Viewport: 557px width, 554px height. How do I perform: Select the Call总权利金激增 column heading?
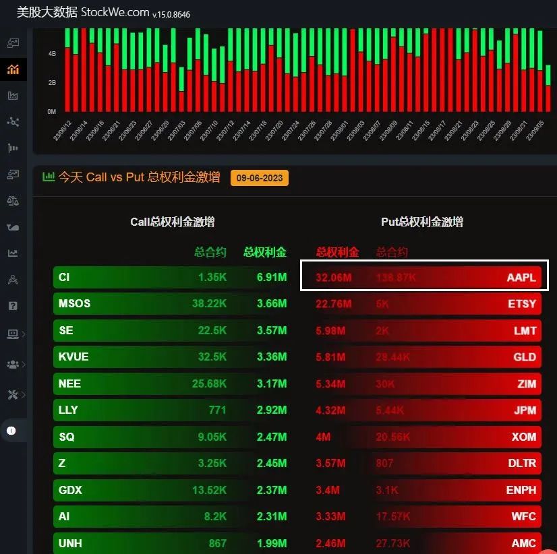point(172,222)
